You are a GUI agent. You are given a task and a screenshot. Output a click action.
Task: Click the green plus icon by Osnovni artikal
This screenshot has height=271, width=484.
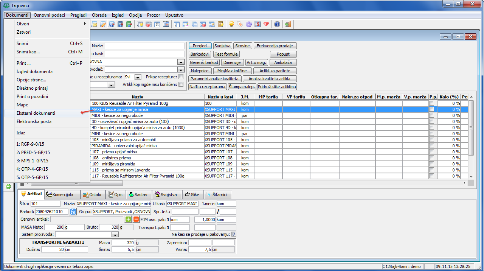pyautogui.click(x=129, y=220)
